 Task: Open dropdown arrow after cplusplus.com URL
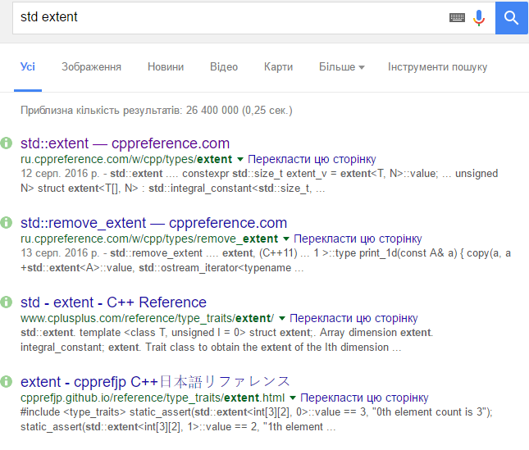click(283, 318)
